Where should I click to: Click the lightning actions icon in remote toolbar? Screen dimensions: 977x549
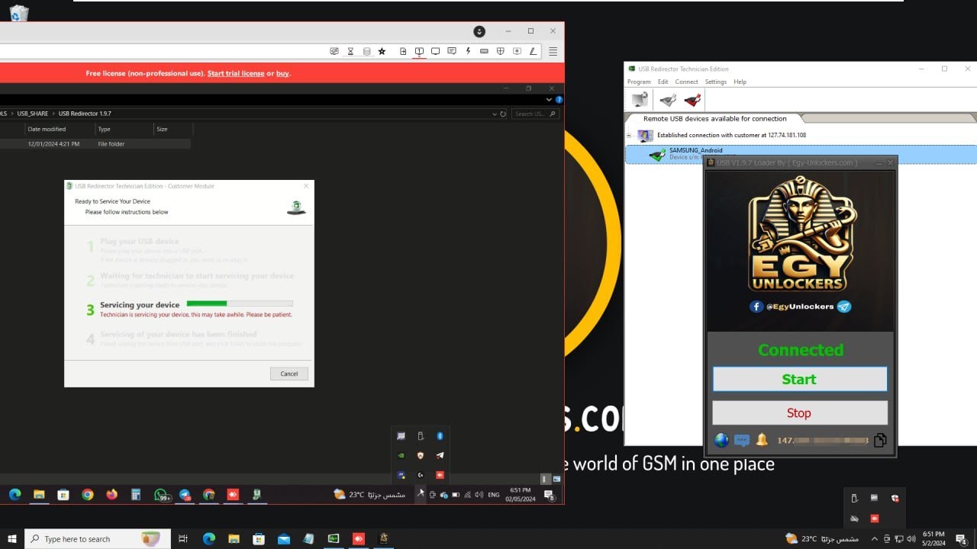point(468,51)
